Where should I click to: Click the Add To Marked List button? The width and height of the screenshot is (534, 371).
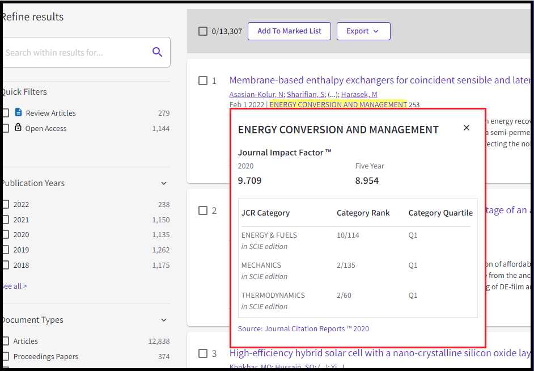click(x=289, y=31)
